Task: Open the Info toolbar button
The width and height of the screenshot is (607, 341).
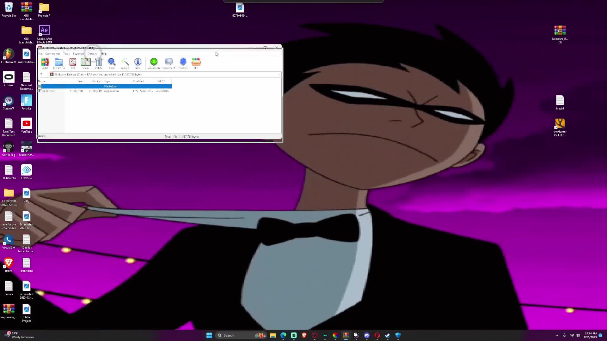Action: (138, 63)
